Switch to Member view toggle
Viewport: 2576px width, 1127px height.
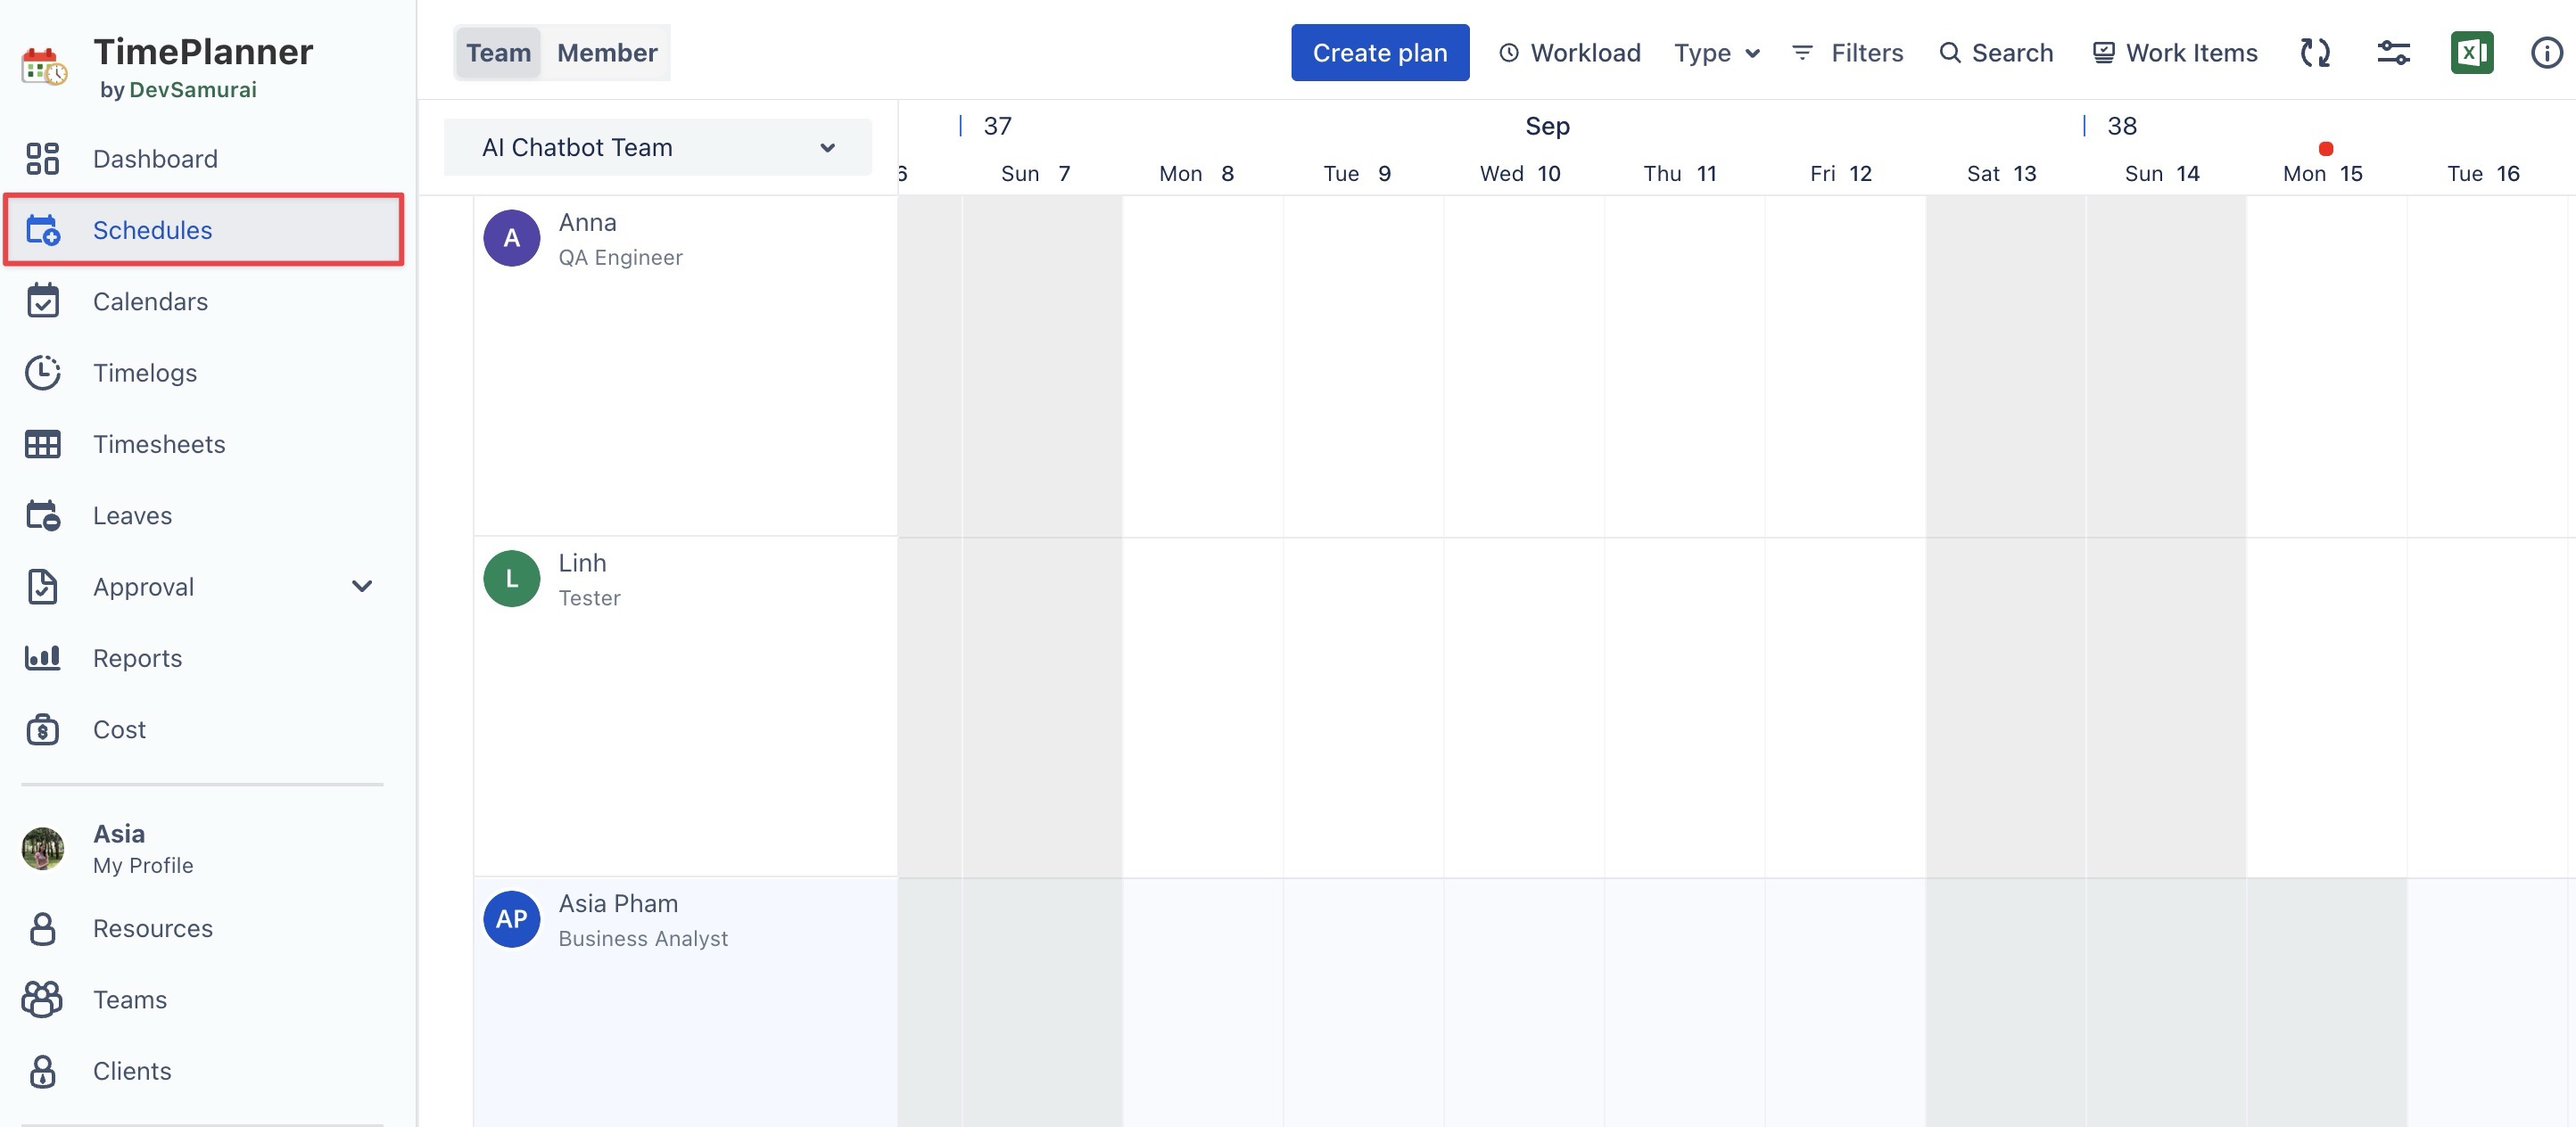pos(607,53)
